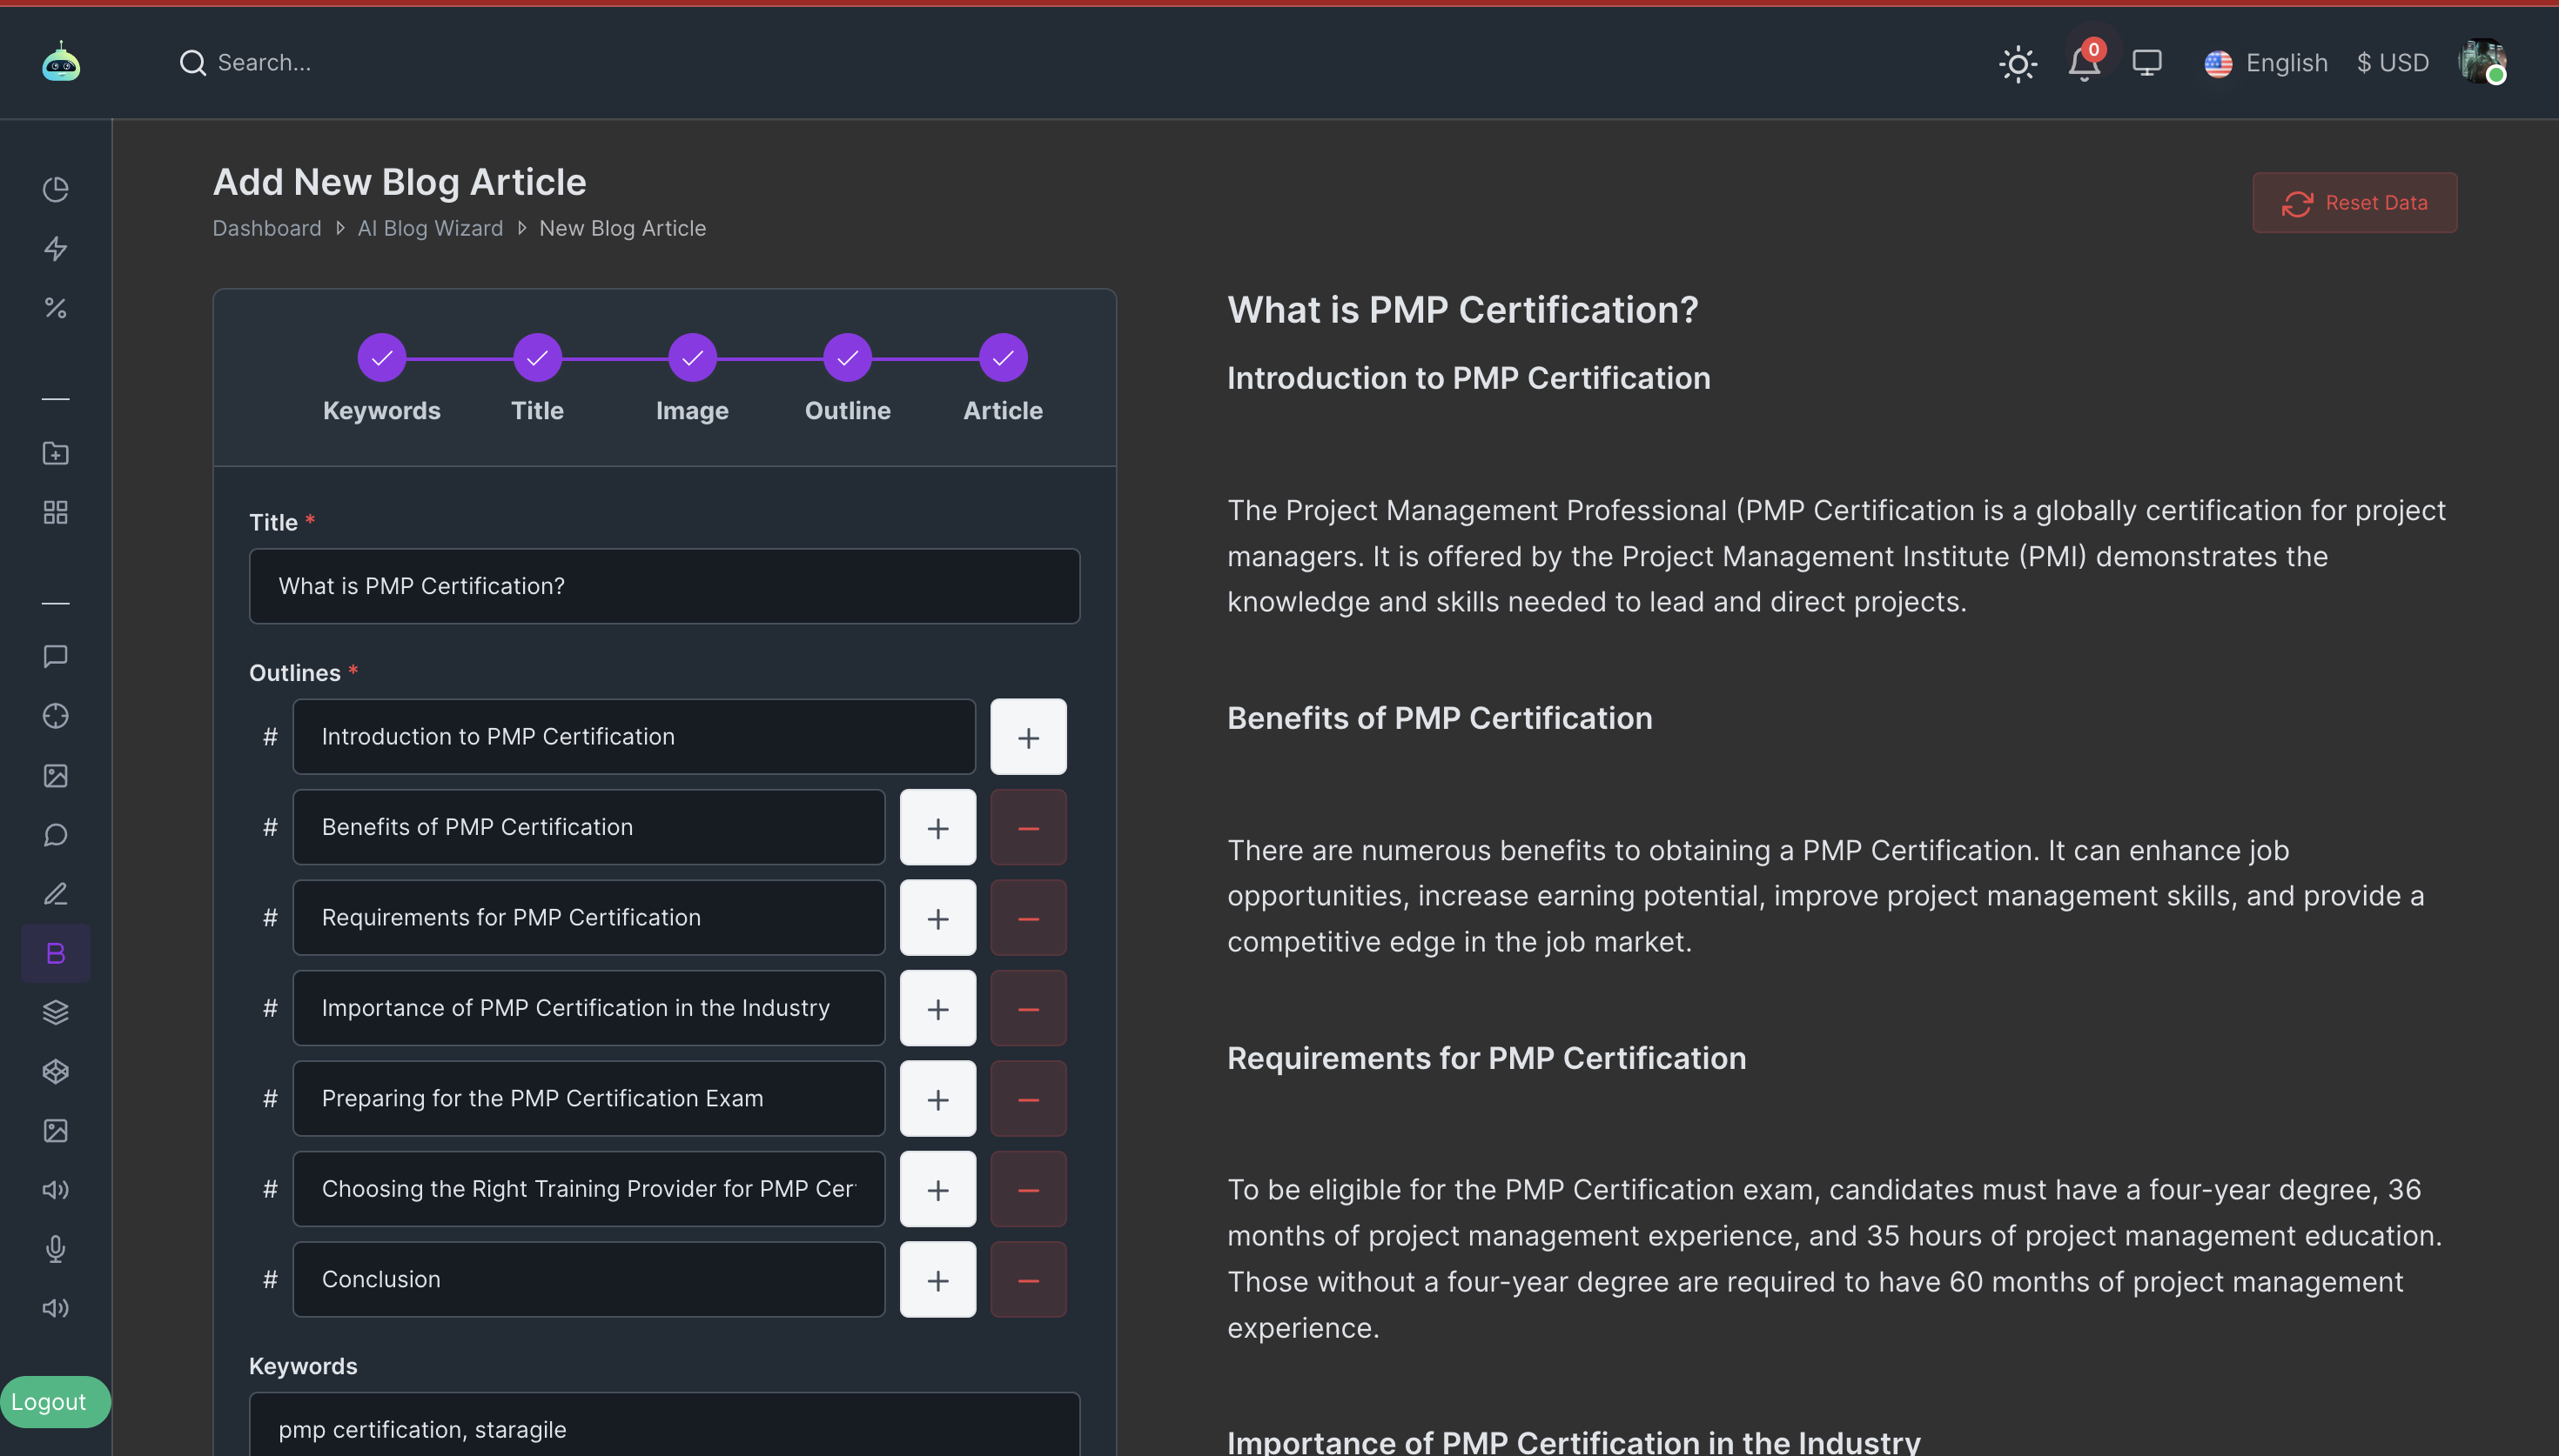Click the add outline item plus button

(x=1028, y=736)
